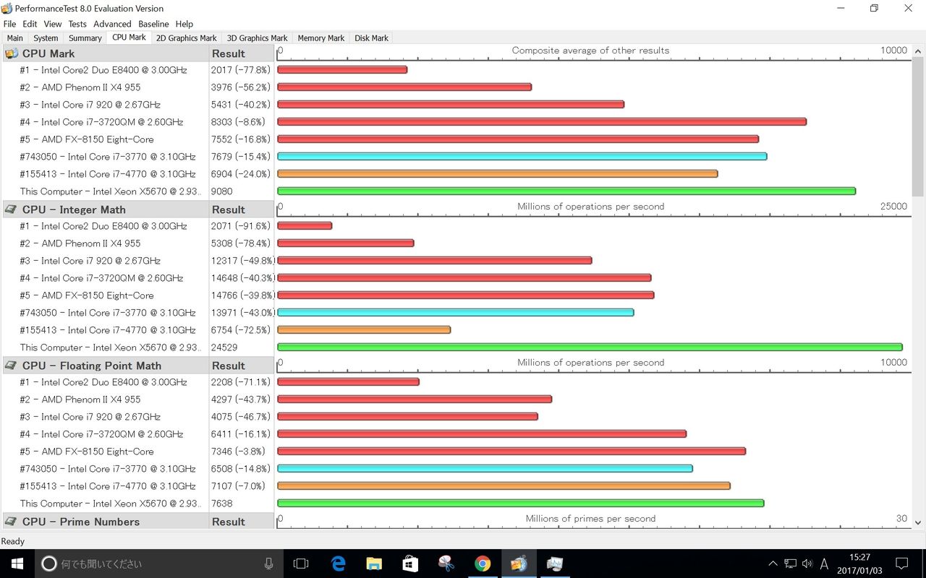Launch Google Chrome from the taskbar

point(483,564)
